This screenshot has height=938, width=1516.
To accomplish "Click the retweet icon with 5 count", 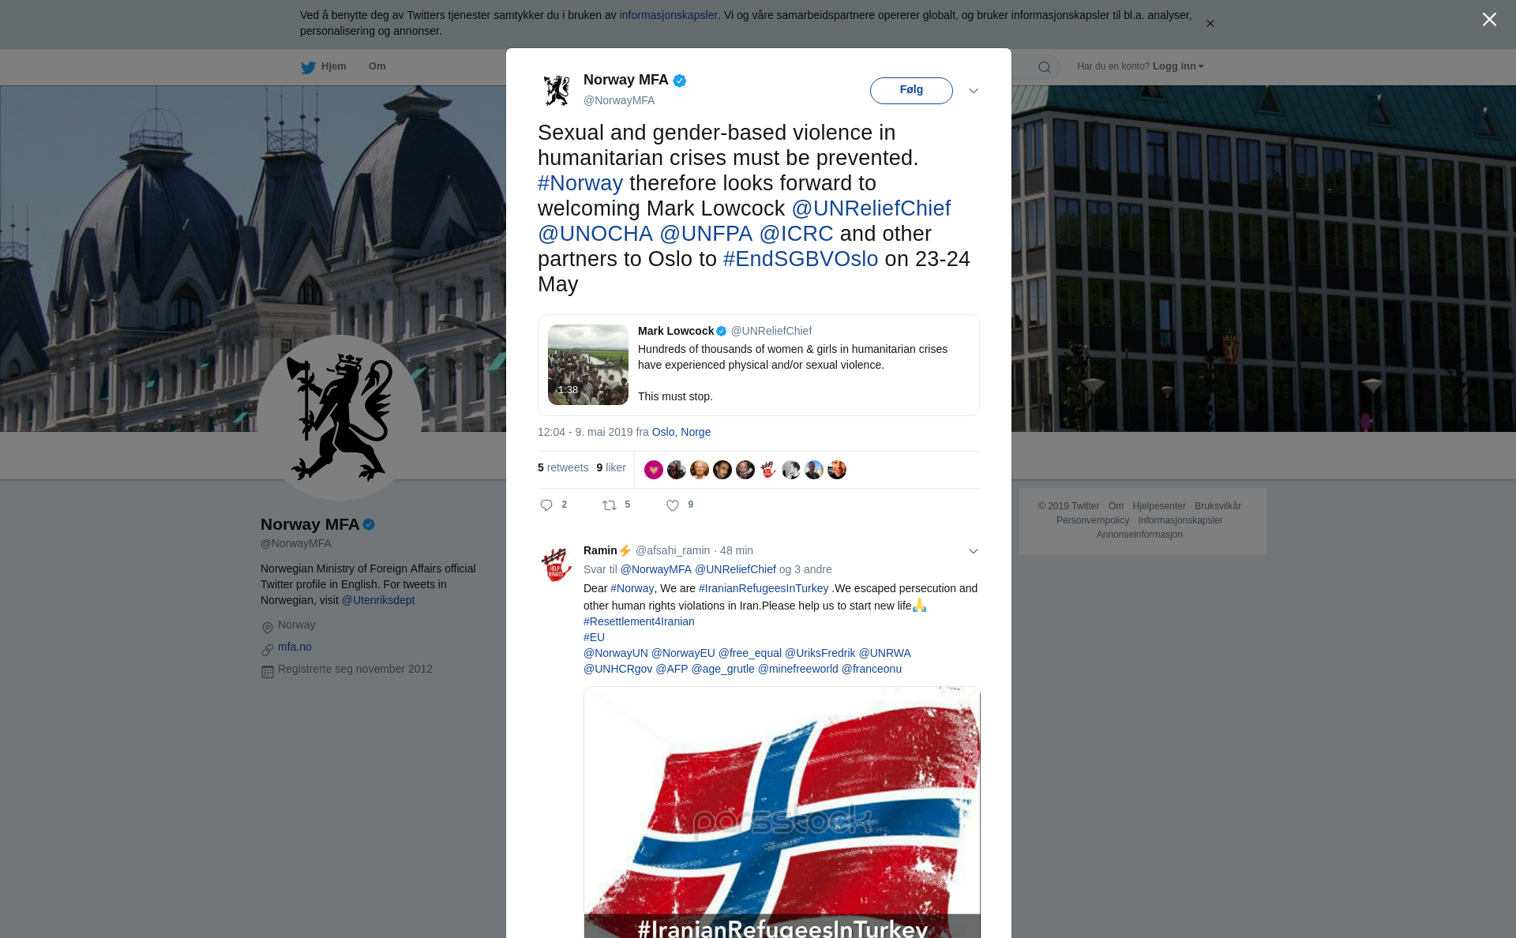I will click(610, 505).
